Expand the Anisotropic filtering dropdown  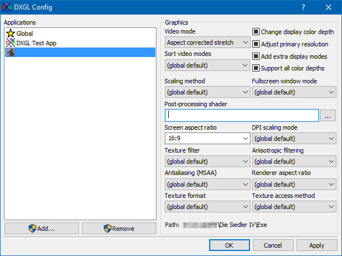coord(294,162)
